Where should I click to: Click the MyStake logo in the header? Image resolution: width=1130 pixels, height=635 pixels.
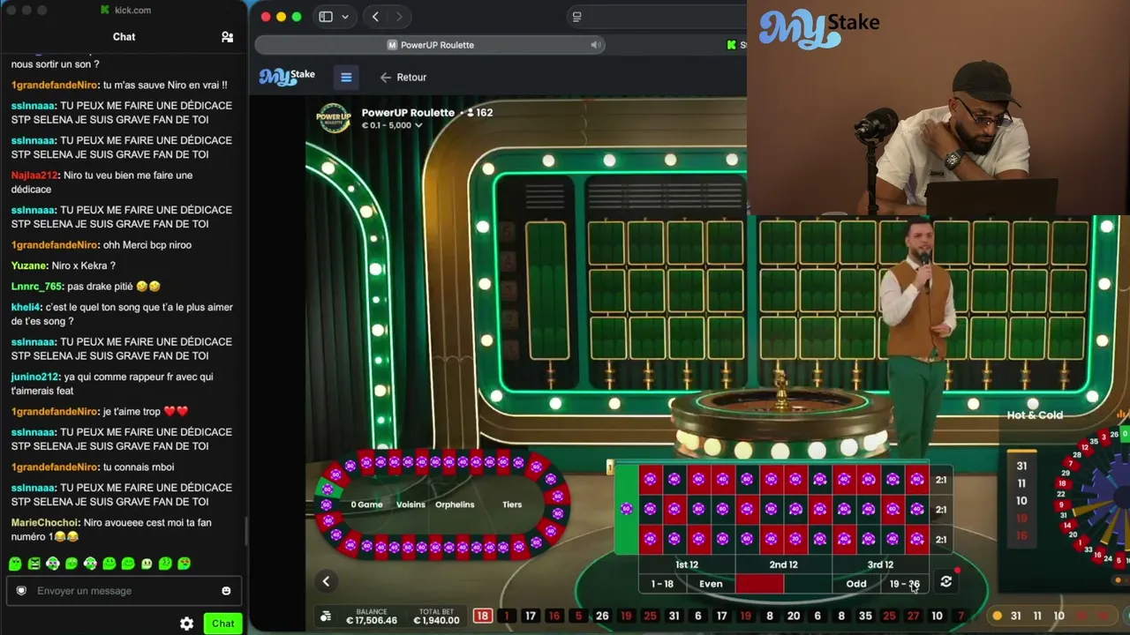[x=287, y=77]
